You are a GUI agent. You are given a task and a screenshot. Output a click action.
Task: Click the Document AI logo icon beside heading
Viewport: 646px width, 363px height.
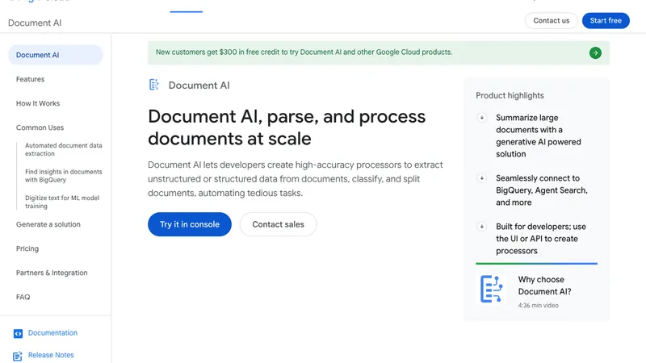tap(153, 85)
